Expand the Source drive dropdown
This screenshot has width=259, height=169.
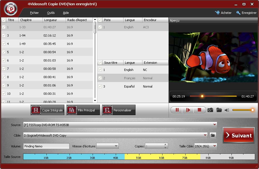click(214, 125)
